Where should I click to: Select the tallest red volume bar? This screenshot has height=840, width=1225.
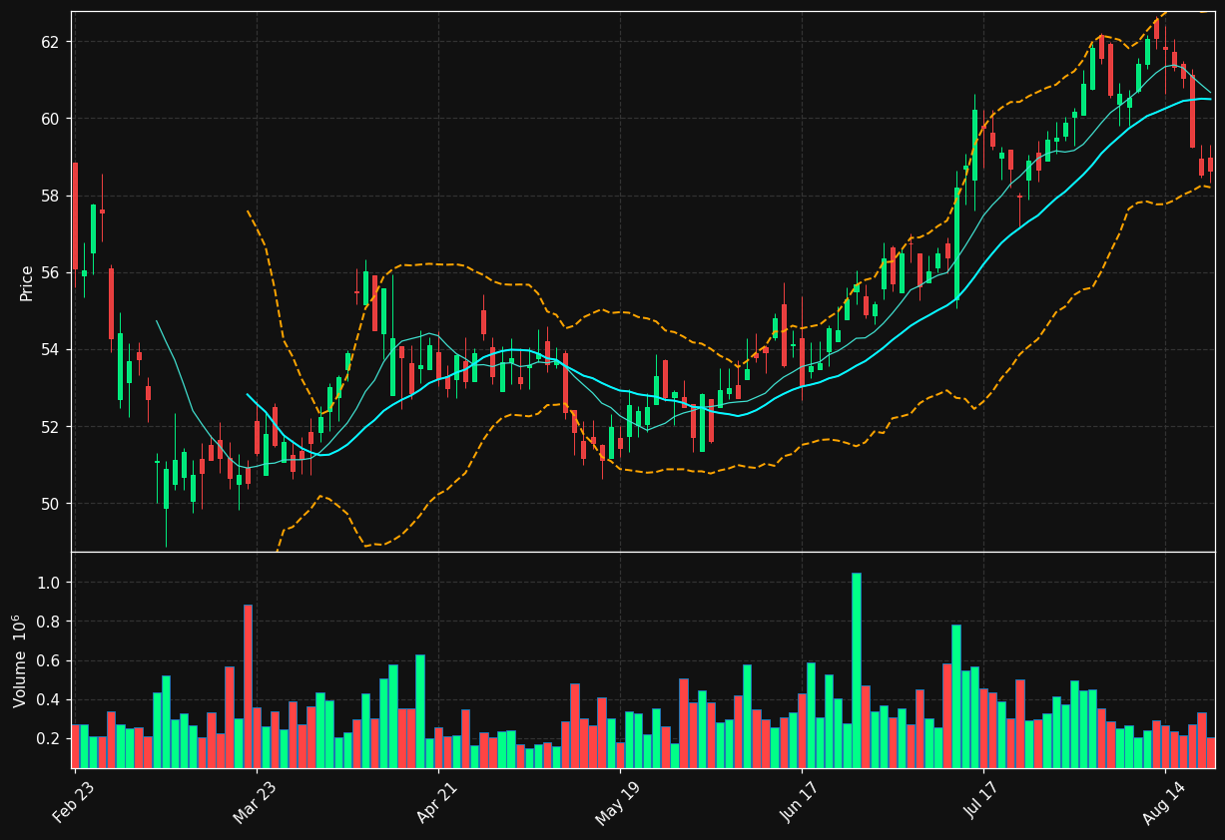248,686
